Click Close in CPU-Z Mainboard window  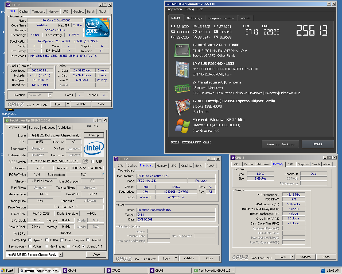click(209, 258)
